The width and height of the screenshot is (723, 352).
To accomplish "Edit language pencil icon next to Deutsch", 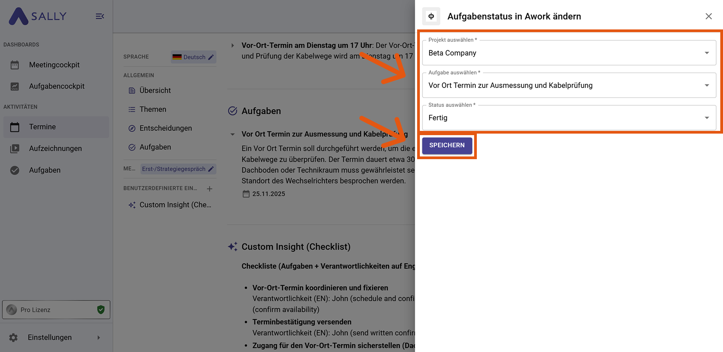I will point(211,57).
